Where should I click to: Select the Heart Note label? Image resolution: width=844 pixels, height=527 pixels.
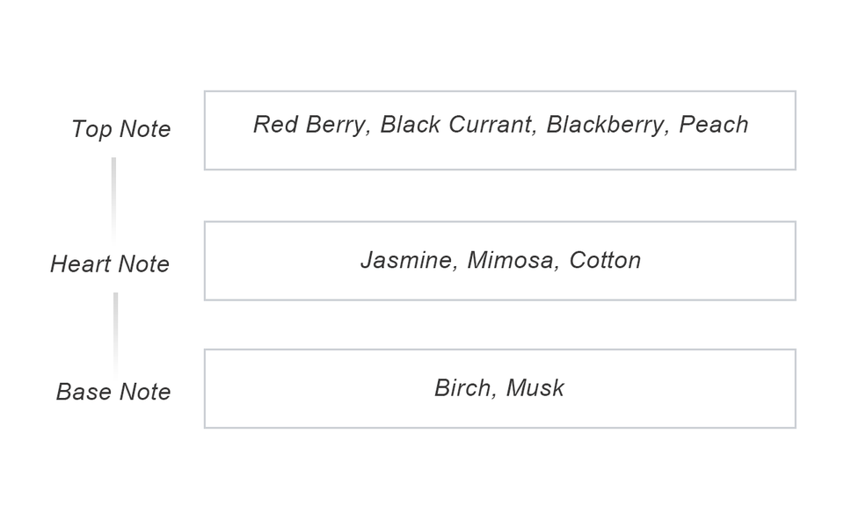[x=110, y=263]
